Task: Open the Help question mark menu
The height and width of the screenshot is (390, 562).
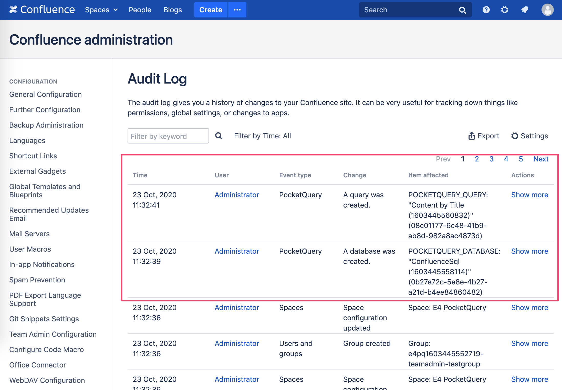Action: (x=486, y=10)
